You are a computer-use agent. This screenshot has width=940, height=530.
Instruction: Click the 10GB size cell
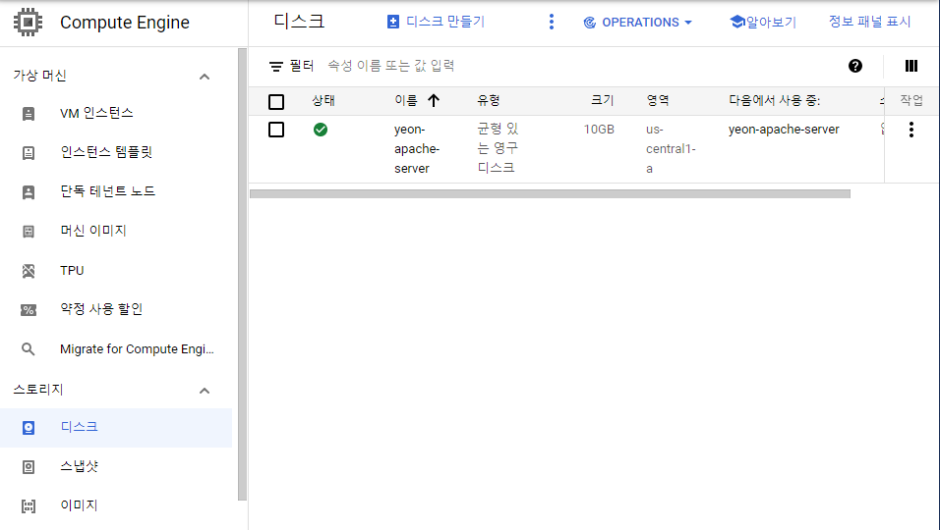click(x=599, y=130)
